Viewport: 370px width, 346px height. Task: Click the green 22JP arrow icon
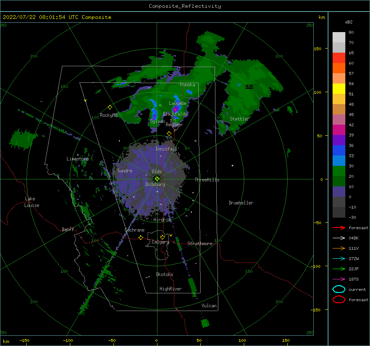pos(339,269)
